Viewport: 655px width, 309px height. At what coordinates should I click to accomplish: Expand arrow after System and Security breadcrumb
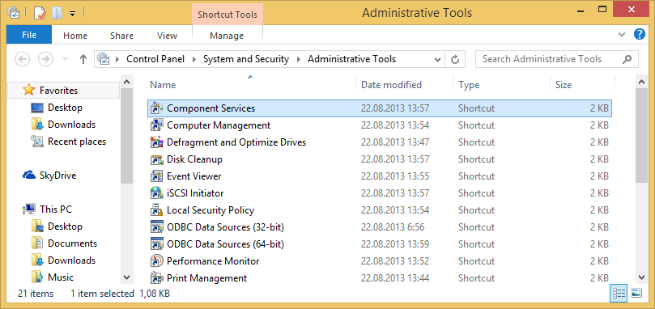coord(298,59)
